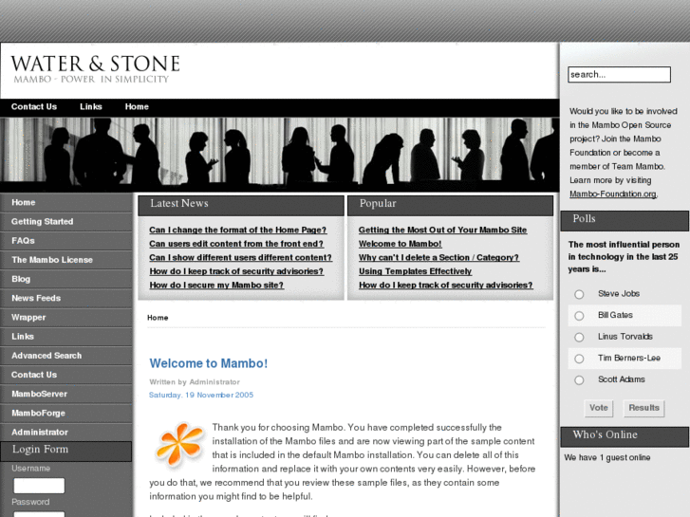
Task: Open Links in top black bar
Action: pyautogui.click(x=91, y=106)
